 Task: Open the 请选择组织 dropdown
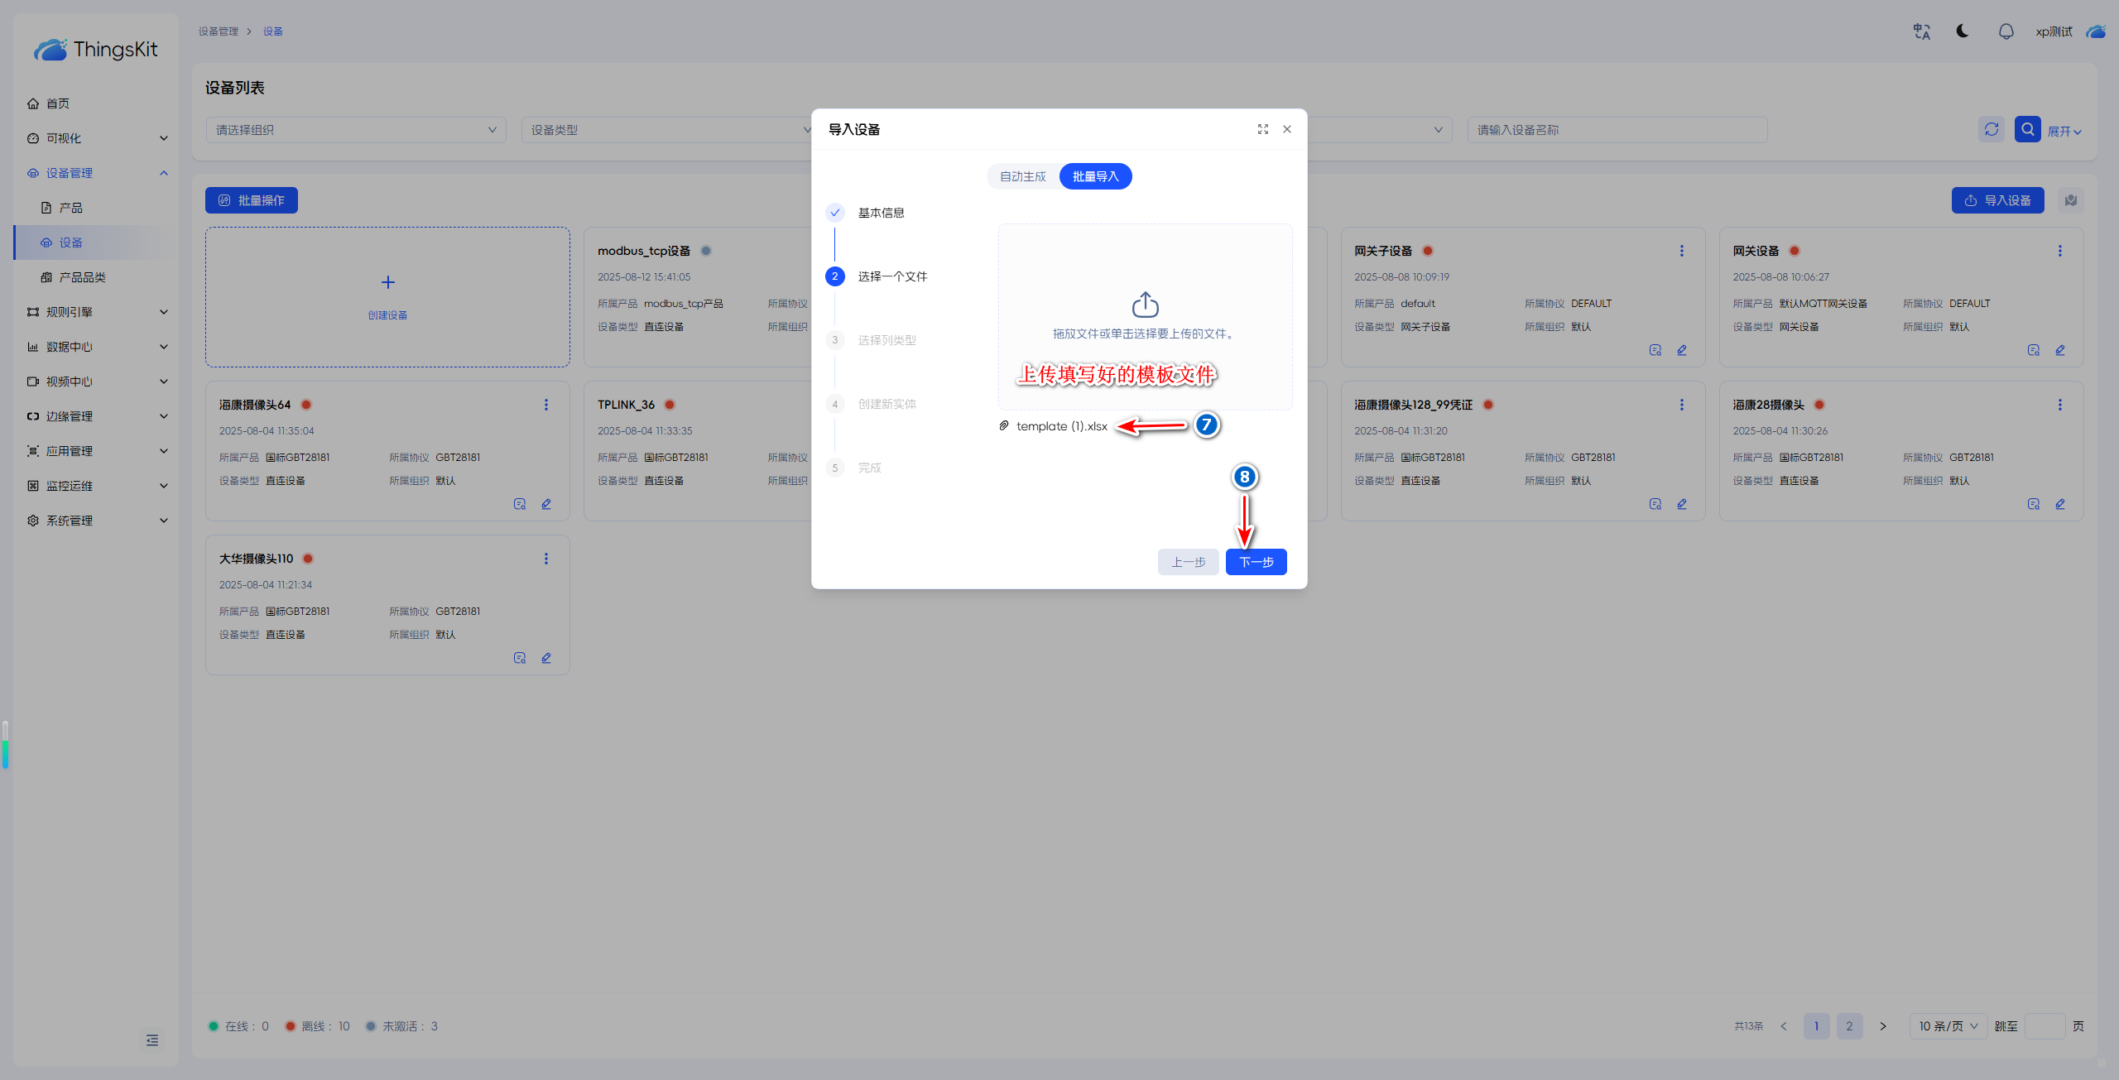click(x=356, y=130)
